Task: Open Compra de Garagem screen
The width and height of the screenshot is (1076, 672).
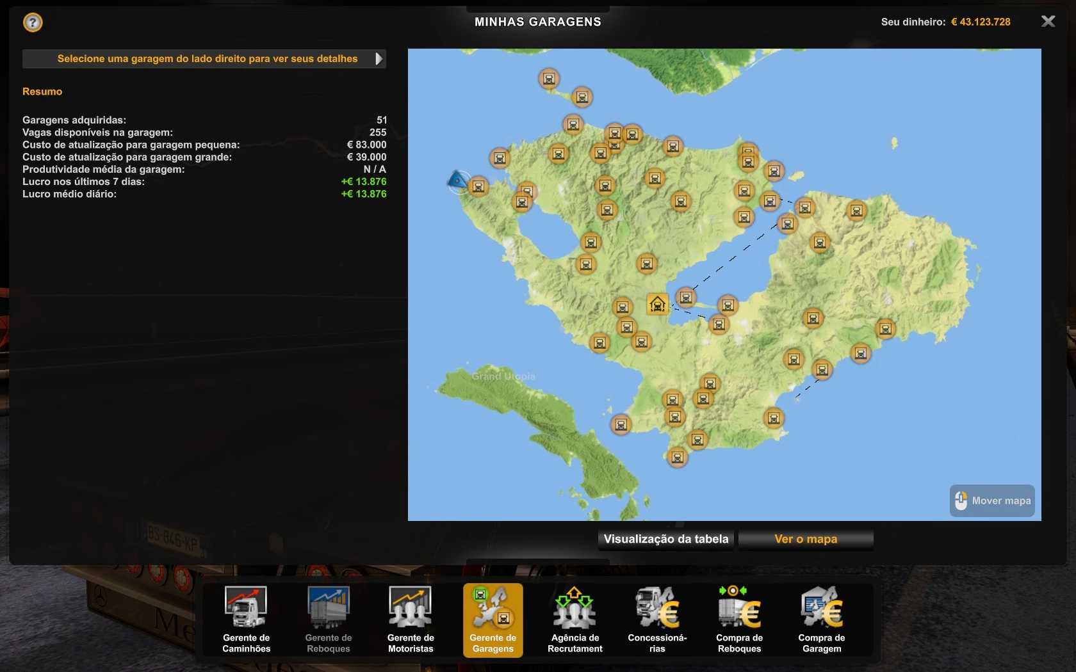Action: (821, 619)
